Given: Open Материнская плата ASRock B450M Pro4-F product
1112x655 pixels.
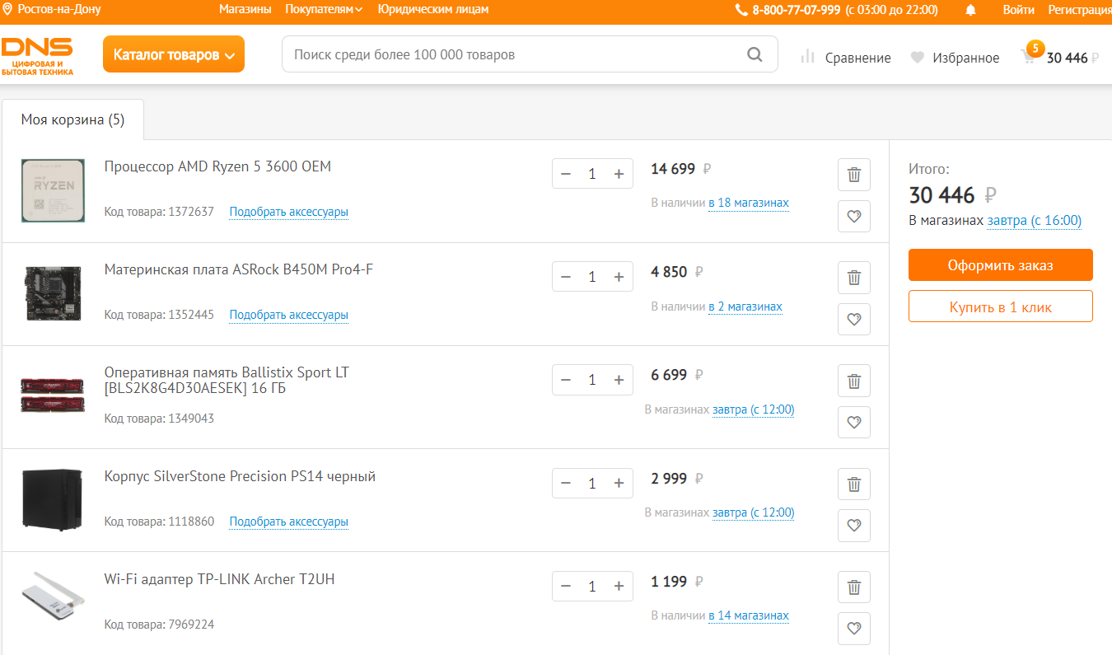Looking at the screenshot, I should 239,270.
